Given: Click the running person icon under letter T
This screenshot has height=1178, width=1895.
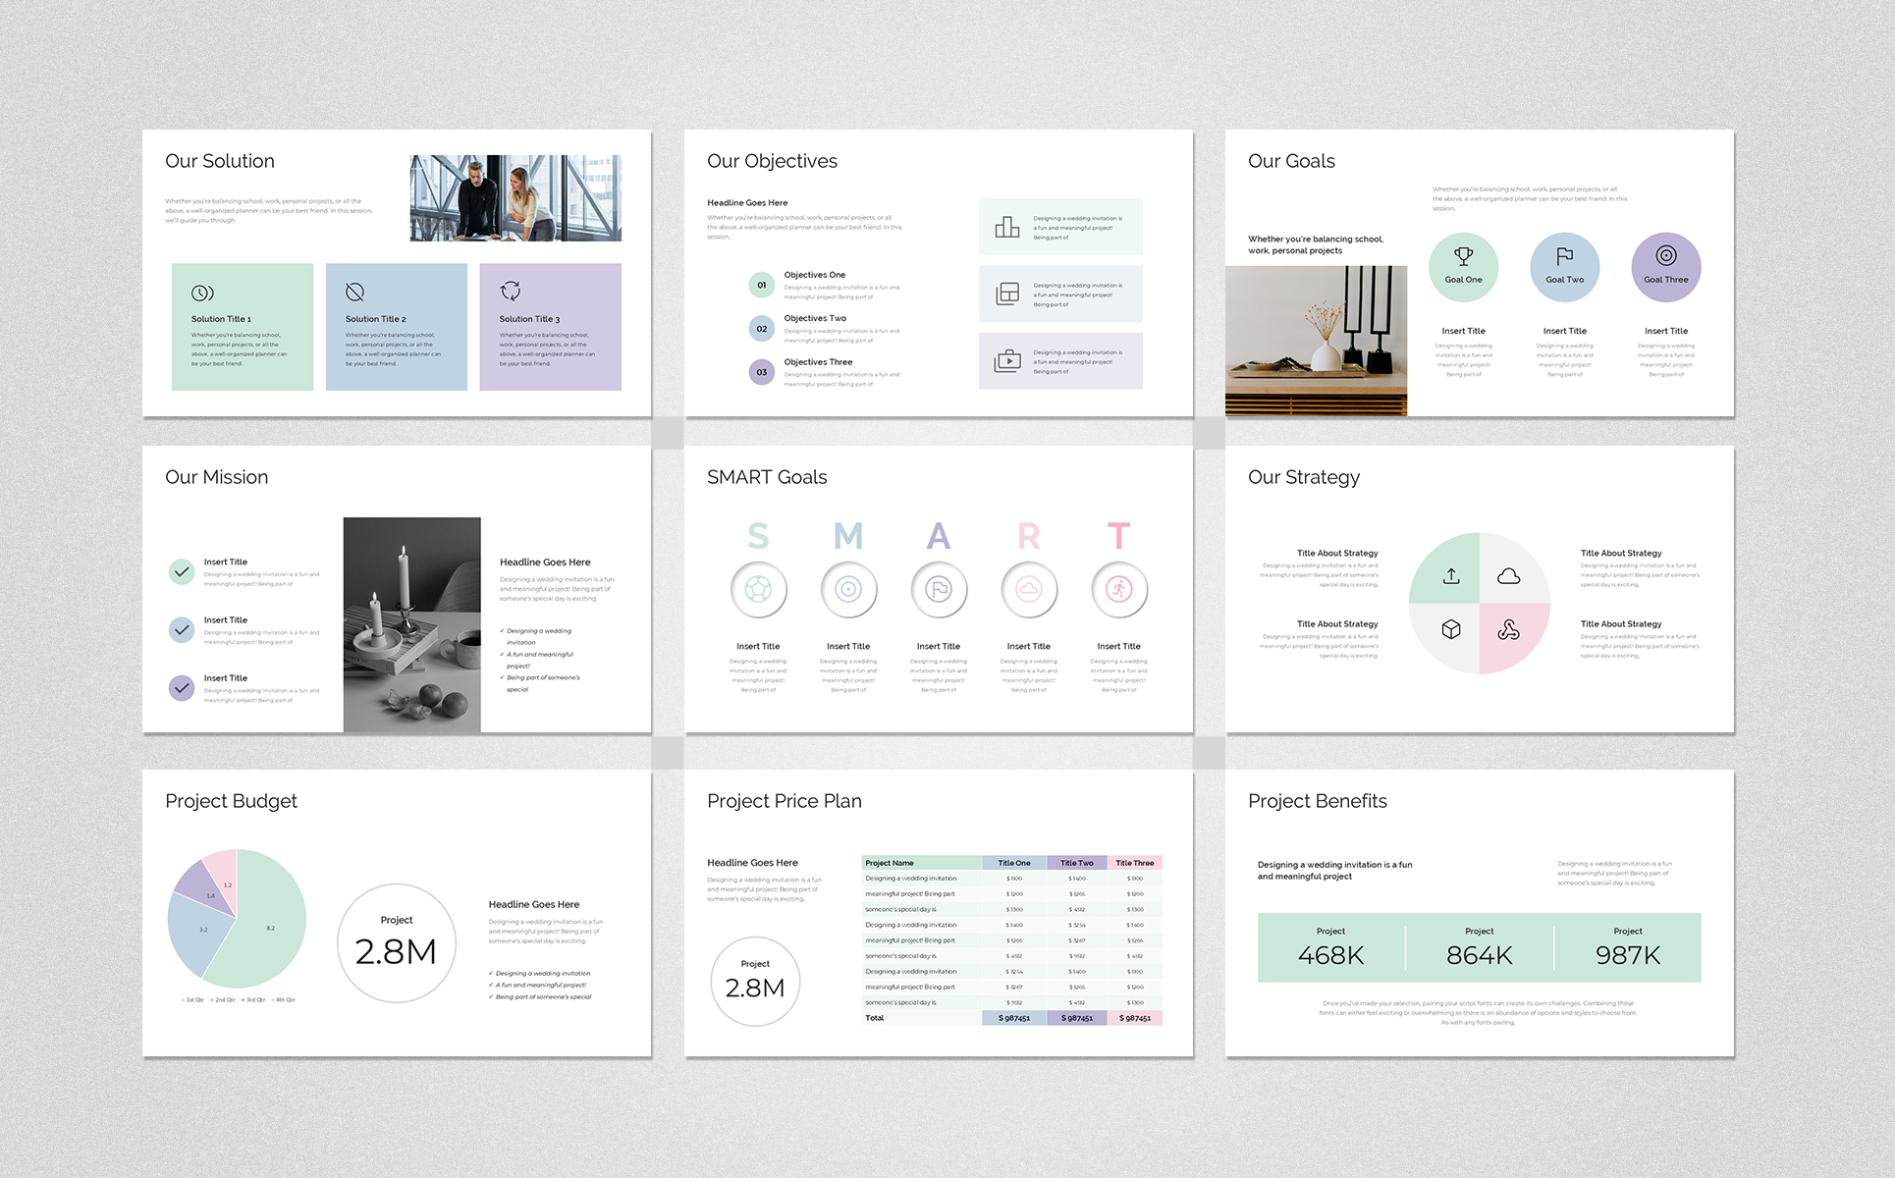Looking at the screenshot, I should pos(1119,589).
